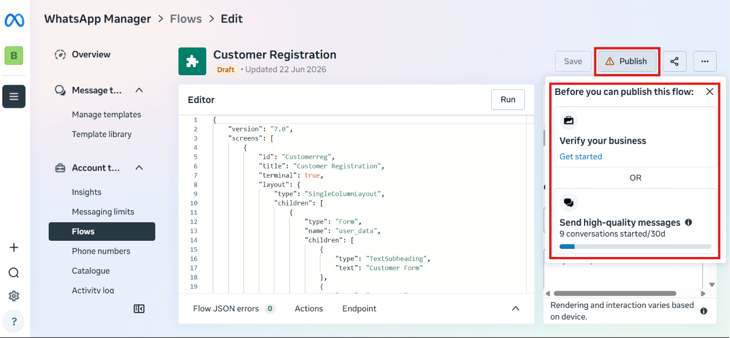The height and width of the screenshot is (338, 730).
Task: Open Manage templates
Action: click(107, 115)
